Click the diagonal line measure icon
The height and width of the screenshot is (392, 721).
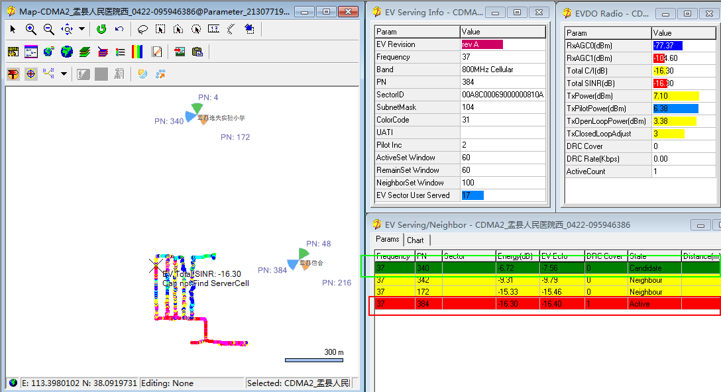(231, 29)
